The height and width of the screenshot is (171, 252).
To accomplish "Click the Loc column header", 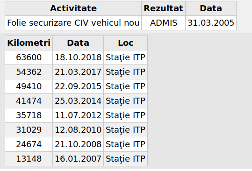I will click(125, 43).
